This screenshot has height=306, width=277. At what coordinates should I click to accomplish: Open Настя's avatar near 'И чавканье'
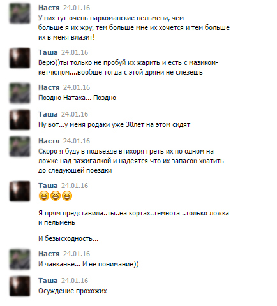point(20,259)
